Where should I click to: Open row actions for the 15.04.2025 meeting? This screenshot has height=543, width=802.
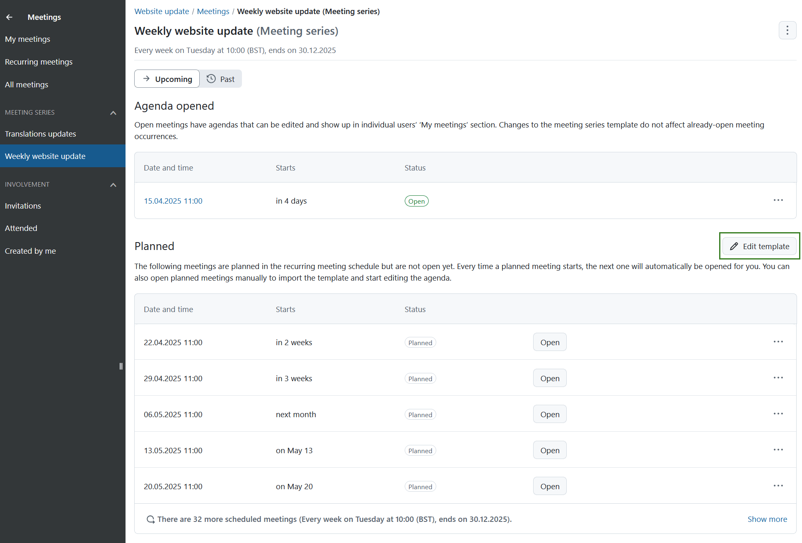point(778,200)
